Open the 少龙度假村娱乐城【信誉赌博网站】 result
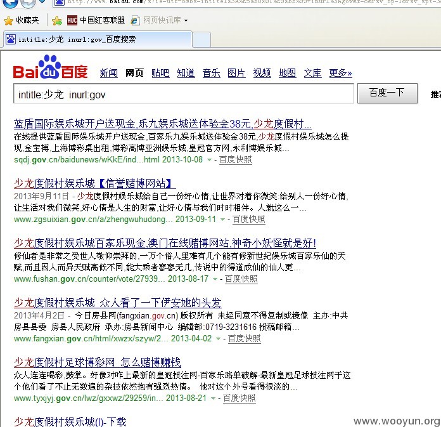 pyautogui.click(x=95, y=183)
